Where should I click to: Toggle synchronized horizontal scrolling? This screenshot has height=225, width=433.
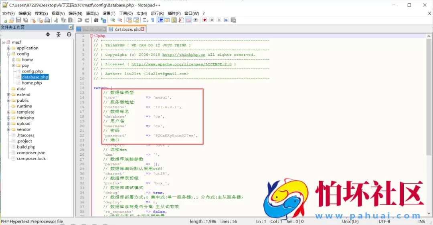(x=136, y=20)
